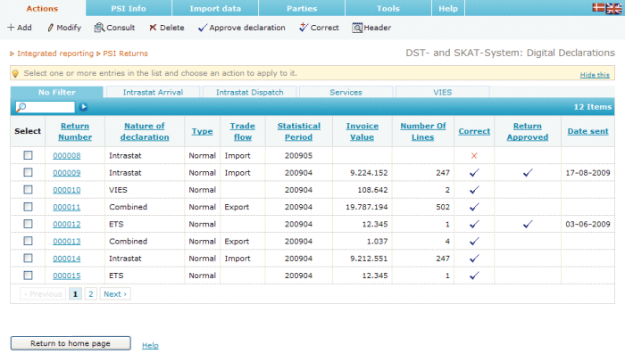Click Return Approved checkmark for 000012
Image resolution: width=625 pixels, height=354 pixels.
tap(528, 224)
